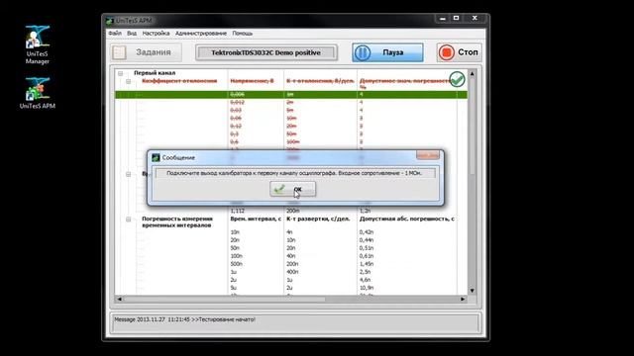The height and width of the screenshot is (356, 634).
Task: Minimize the UniTesS APM window
Action: 443,19
